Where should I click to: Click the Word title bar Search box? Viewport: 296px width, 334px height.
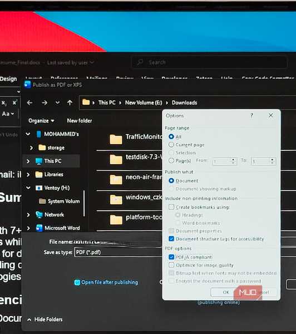tap(210, 62)
